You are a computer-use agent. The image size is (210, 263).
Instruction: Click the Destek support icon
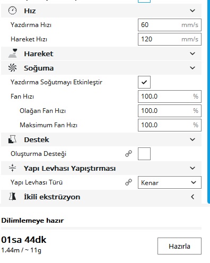(x=12, y=139)
